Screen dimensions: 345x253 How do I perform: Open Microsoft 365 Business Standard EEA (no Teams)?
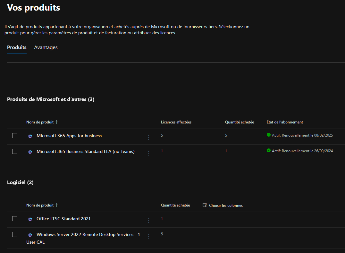pyautogui.click(x=86, y=151)
